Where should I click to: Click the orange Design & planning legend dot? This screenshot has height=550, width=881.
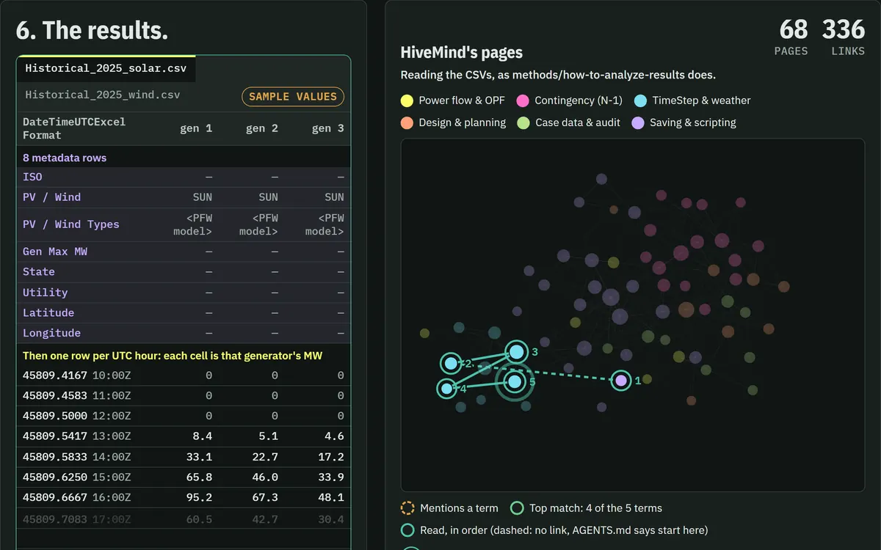pyautogui.click(x=407, y=122)
